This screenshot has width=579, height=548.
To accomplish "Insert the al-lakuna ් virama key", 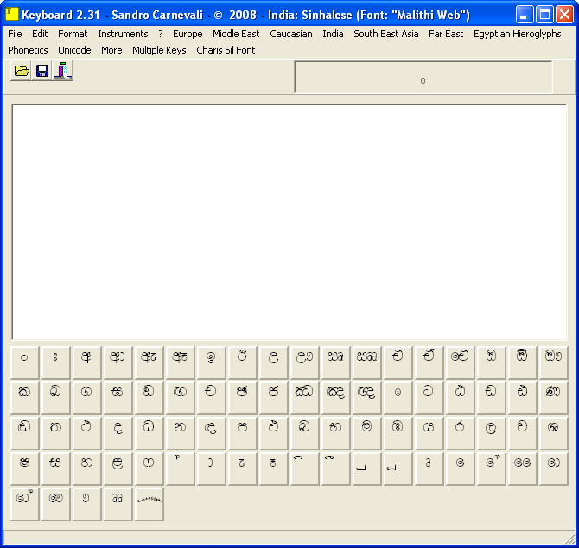I will point(180,469).
